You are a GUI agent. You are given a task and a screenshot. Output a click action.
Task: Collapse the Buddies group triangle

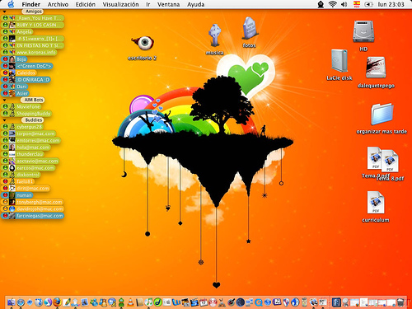pos(4,120)
